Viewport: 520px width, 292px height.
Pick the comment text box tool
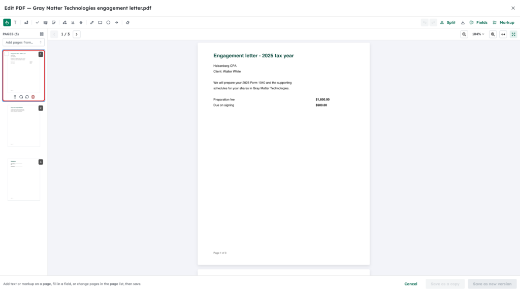45,22
